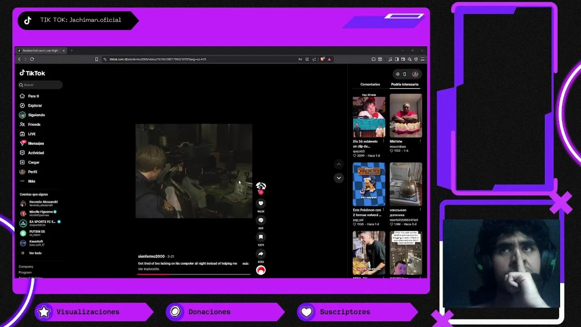Open Facundo Alessandri's account
The image size is (581, 327).
(39, 203)
